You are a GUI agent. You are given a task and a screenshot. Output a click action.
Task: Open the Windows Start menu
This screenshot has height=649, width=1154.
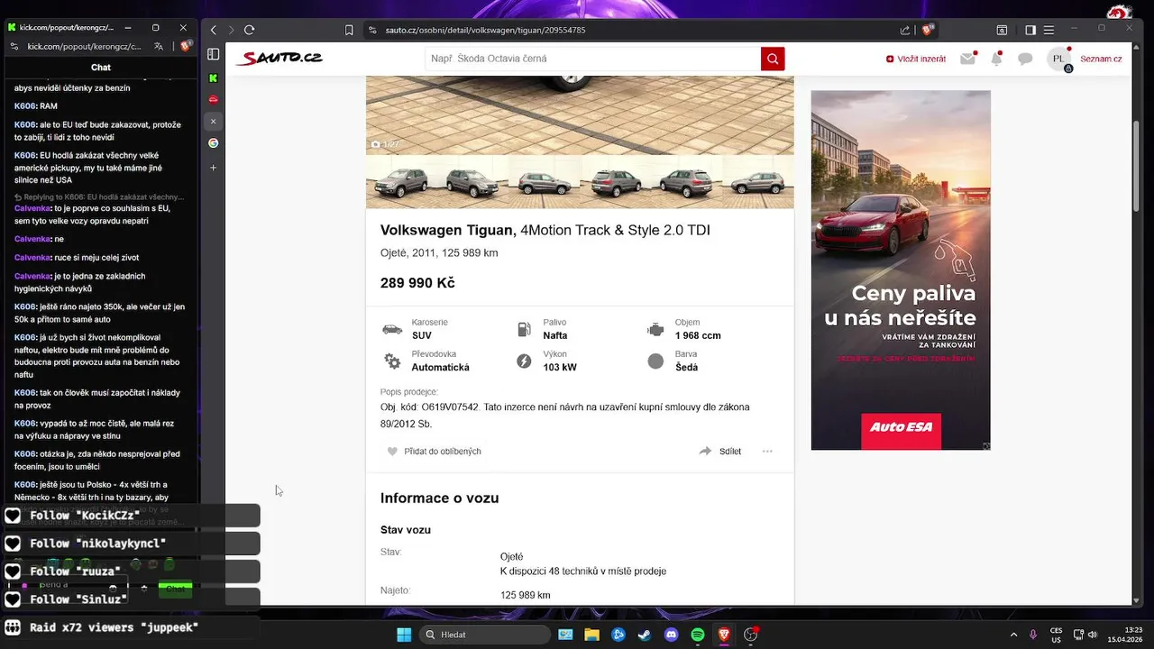pos(403,635)
